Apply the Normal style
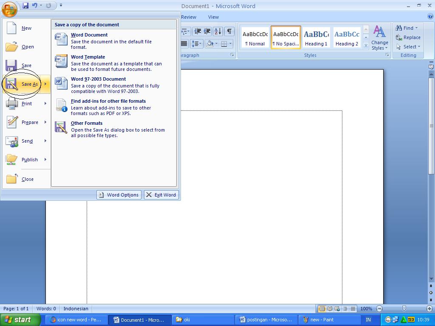Screen dimensions: 435x326 click(255, 38)
